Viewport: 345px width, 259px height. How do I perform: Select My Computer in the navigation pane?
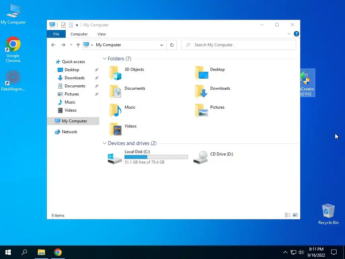point(73,121)
